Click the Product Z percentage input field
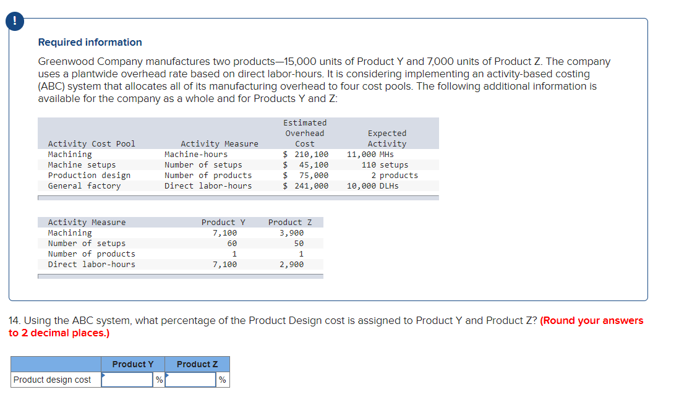679x413 pixels. (x=190, y=380)
